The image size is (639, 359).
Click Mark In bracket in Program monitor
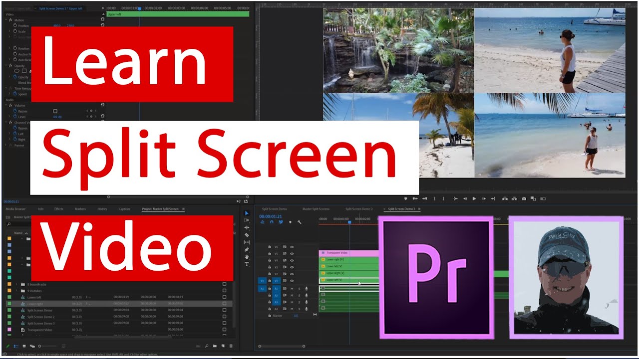point(434,198)
